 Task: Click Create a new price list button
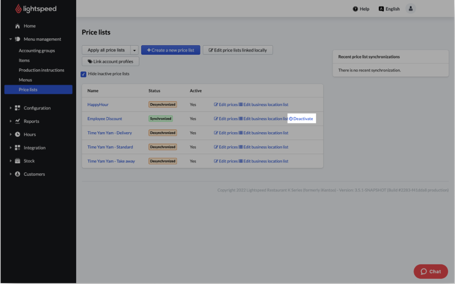171,50
